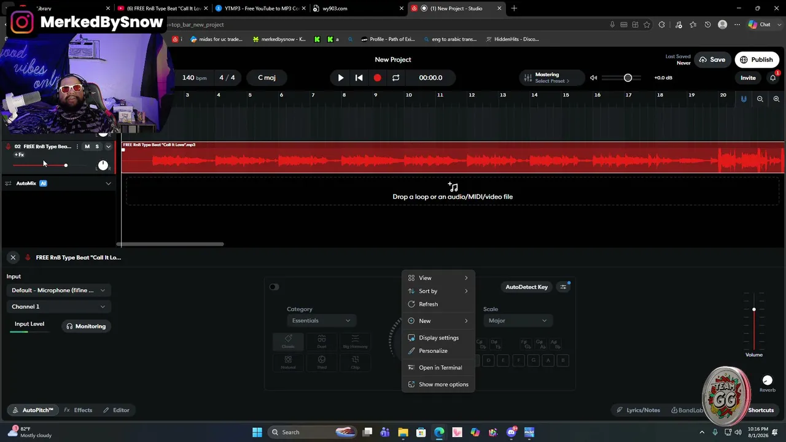Adjust the track volume slider handle
The image size is (786, 442).
[66, 165]
